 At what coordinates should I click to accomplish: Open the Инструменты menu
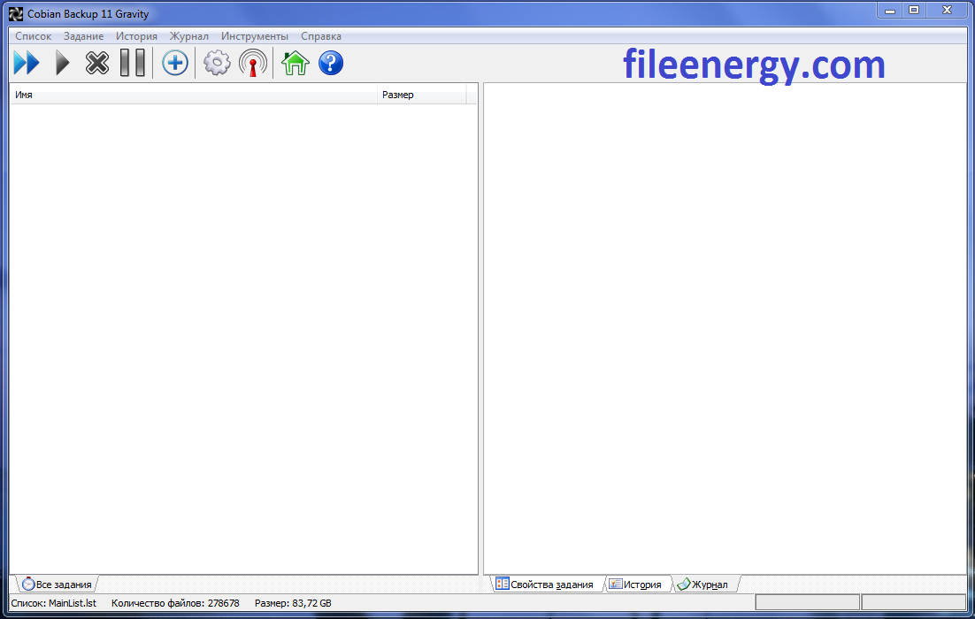pos(254,36)
